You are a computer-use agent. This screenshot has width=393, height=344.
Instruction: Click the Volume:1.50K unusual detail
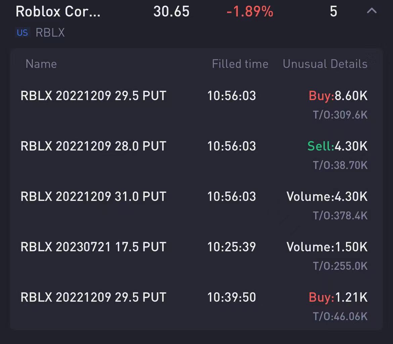pyautogui.click(x=327, y=247)
